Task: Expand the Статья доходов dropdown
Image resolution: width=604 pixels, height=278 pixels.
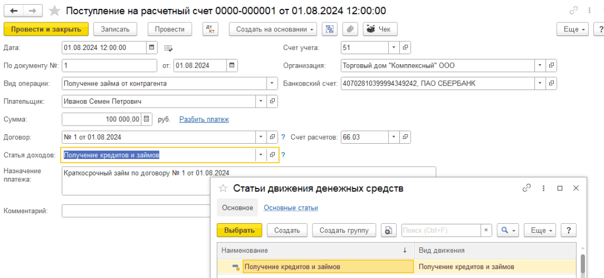Action: 261,154
